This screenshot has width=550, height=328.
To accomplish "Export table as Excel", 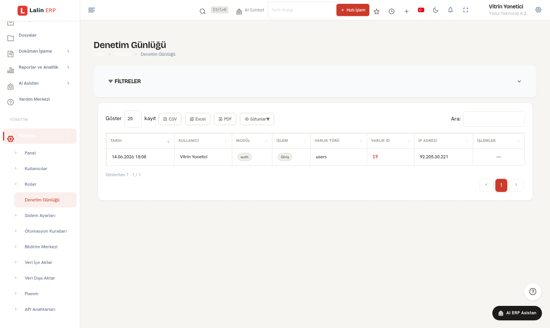I will pos(198,119).
